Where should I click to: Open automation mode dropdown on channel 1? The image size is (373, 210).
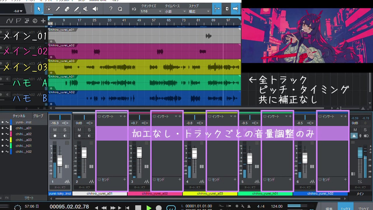(x=60, y=187)
